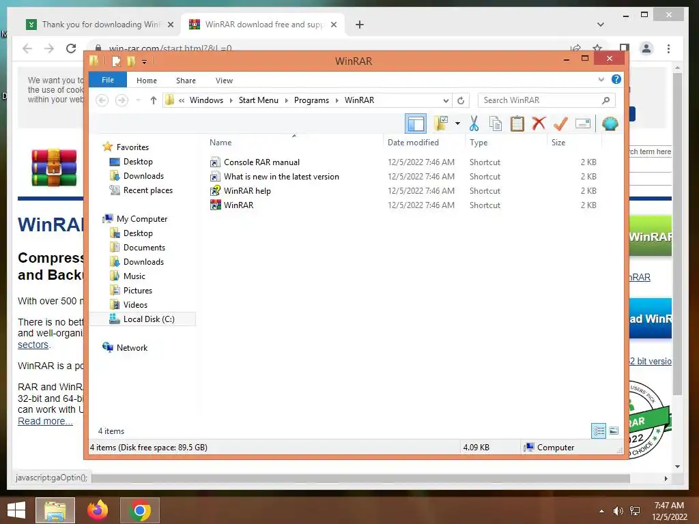Open the File ribbon tab
The height and width of the screenshot is (524, 699).
point(108,80)
